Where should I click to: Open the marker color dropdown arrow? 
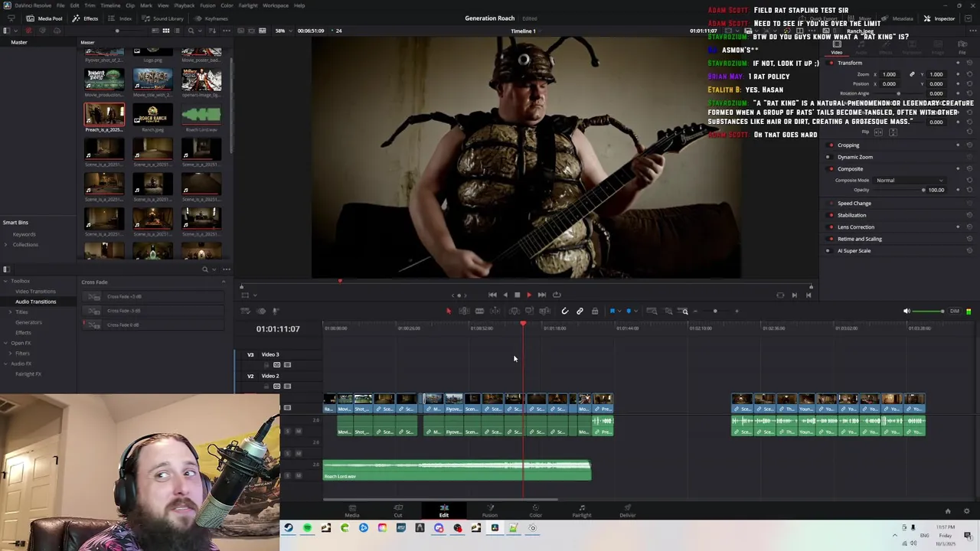click(x=635, y=311)
